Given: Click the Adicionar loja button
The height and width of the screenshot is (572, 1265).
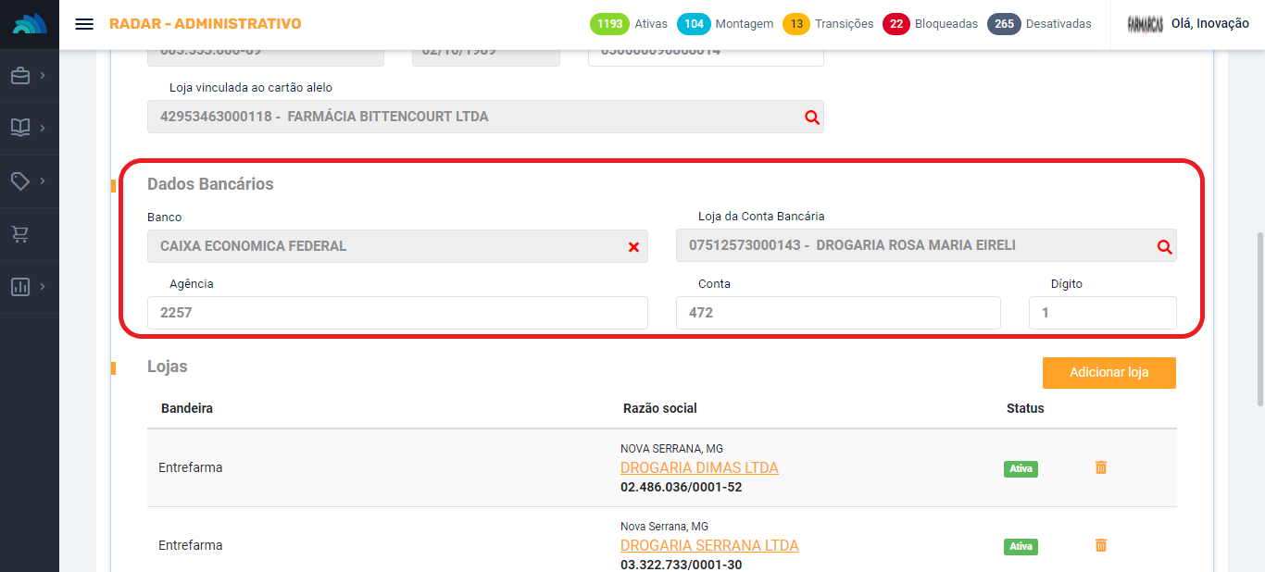Looking at the screenshot, I should [1108, 373].
